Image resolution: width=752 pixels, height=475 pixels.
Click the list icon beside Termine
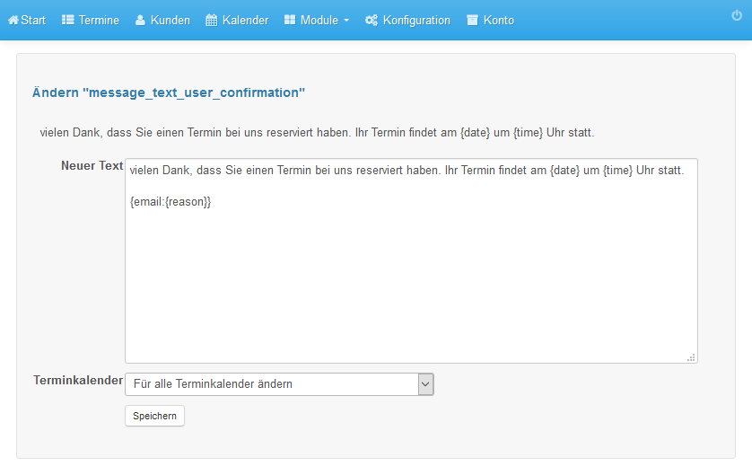(x=67, y=20)
